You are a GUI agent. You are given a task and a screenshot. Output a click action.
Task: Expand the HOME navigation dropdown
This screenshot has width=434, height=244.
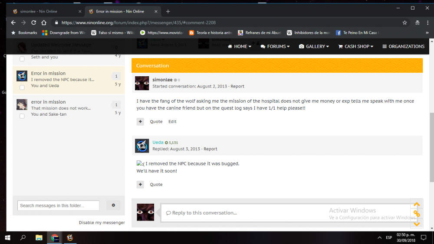pos(239,46)
